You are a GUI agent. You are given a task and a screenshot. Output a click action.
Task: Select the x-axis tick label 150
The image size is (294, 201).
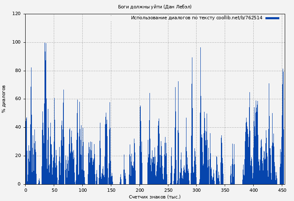pos(111,190)
